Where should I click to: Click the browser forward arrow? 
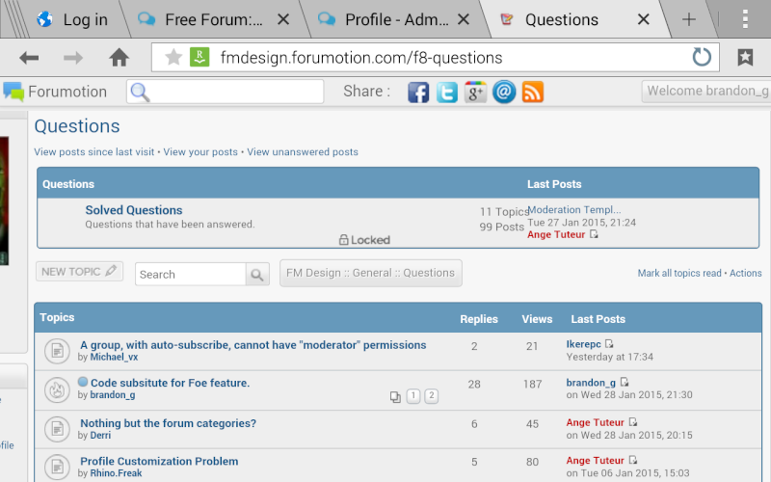click(x=73, y=58)
